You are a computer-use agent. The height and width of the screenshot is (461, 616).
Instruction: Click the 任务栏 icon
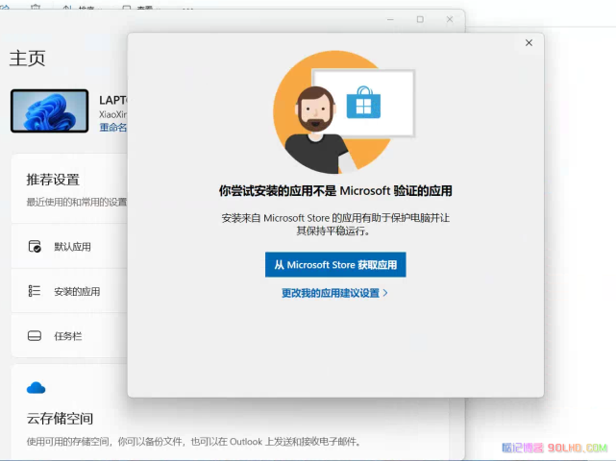point(35,336)
